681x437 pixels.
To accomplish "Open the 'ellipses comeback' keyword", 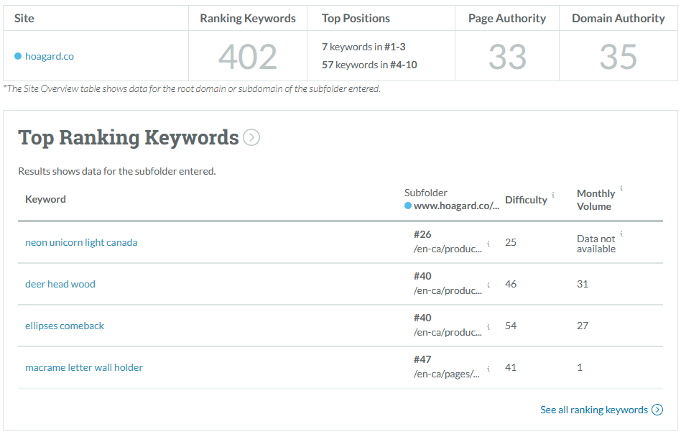I will point(65,326).
